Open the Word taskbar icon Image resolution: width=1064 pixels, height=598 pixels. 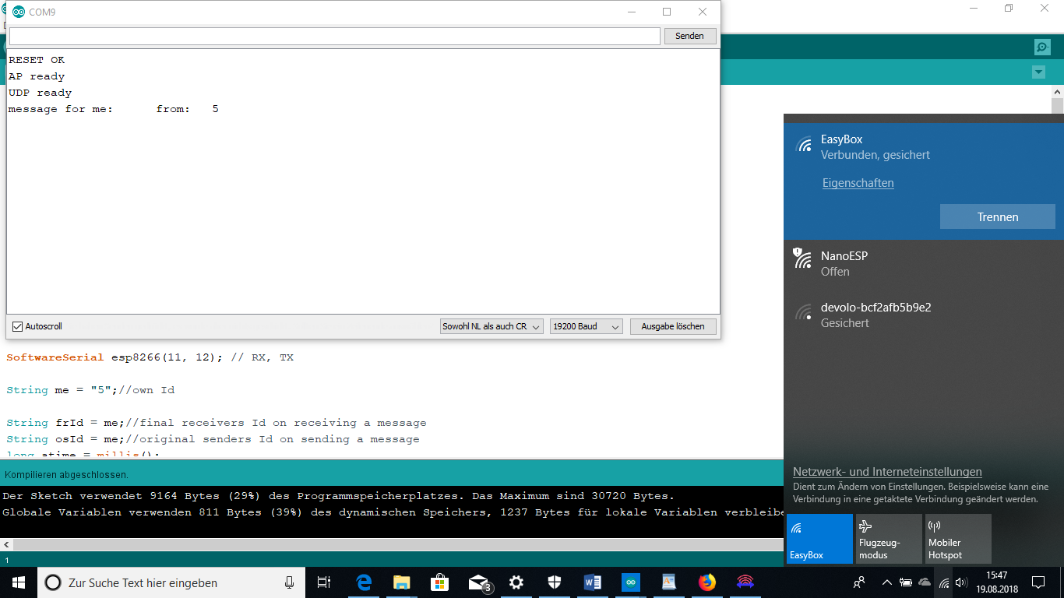point(593,582)
